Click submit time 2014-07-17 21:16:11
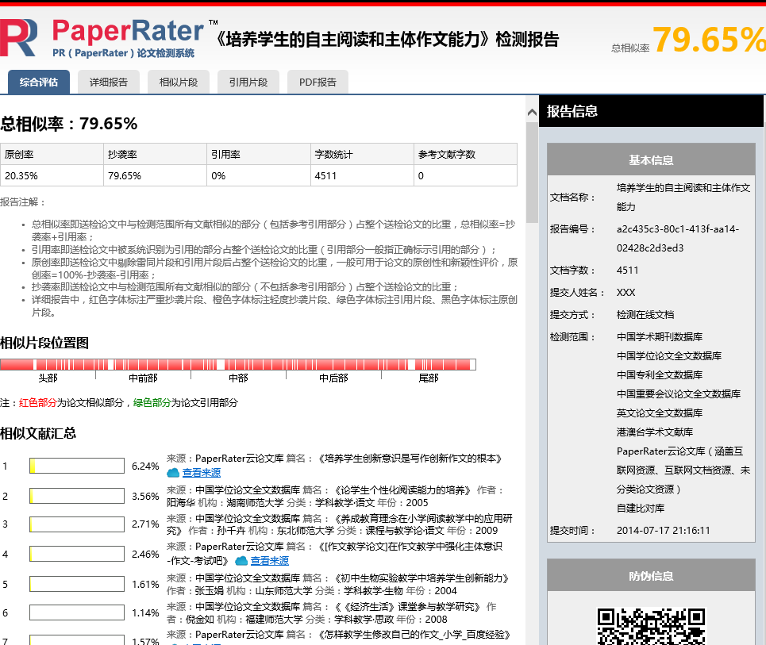The width and height of the screenshot is (766, 645). [664, 530]
